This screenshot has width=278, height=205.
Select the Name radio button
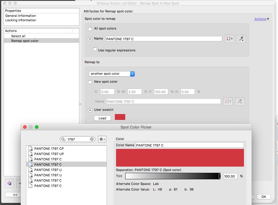pos(90,39)
